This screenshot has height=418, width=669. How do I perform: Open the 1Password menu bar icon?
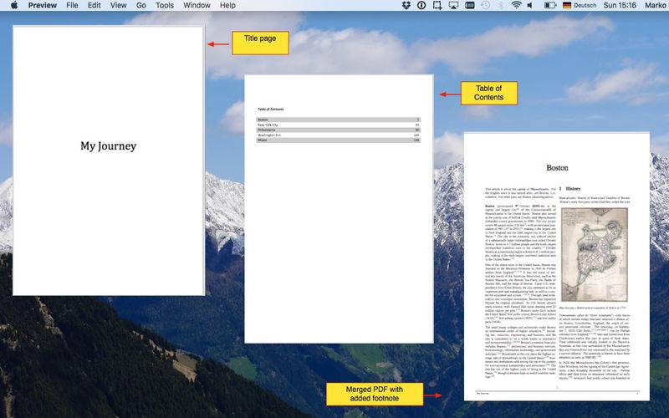point(421,5)
